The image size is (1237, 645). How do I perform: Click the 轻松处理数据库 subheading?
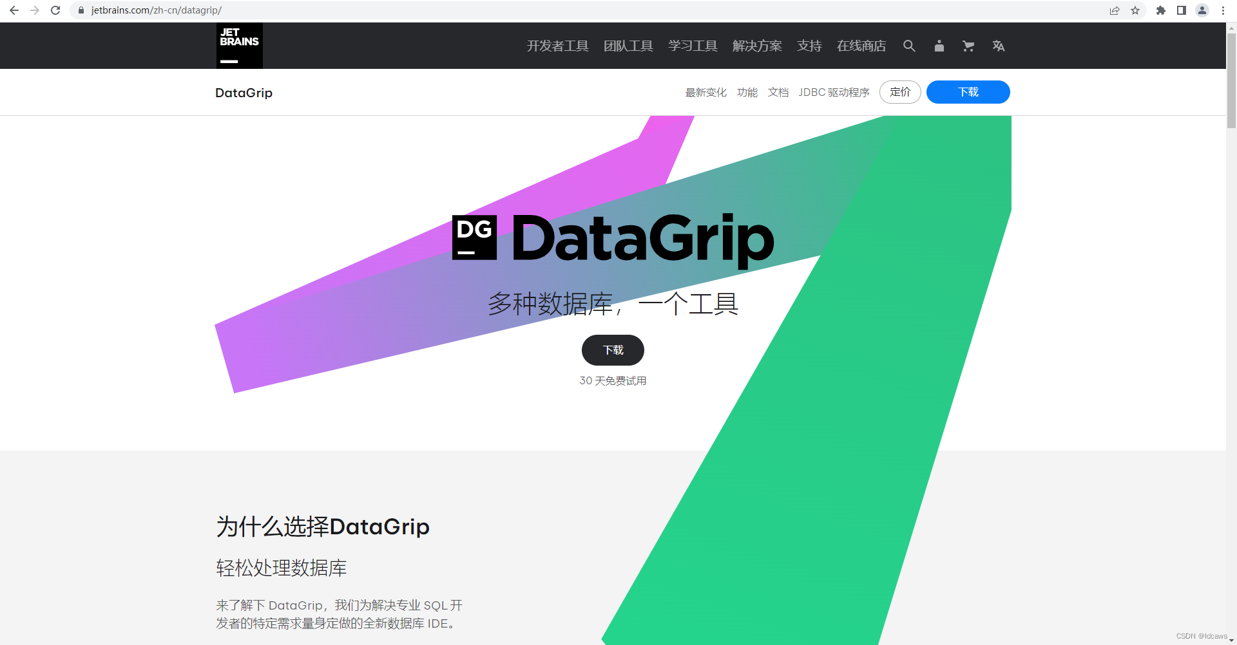pyautogui.click(x=282, y=568)
